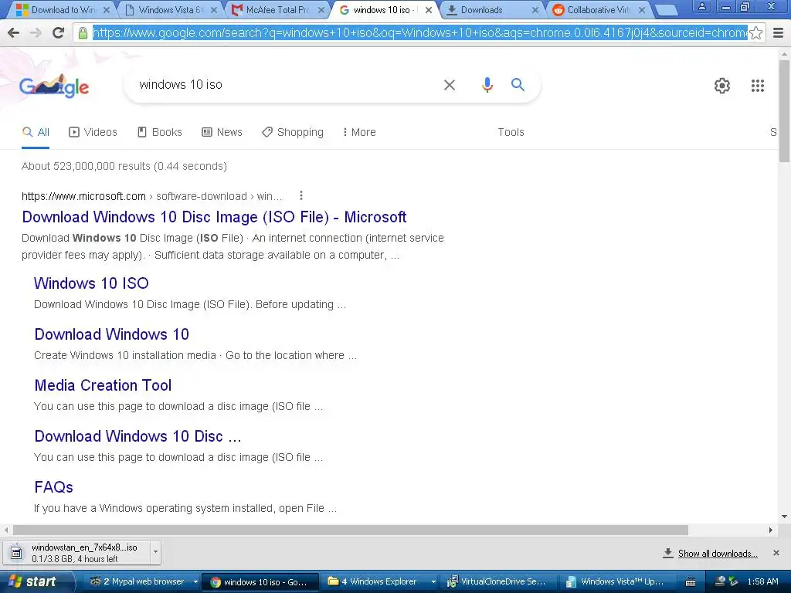This screenshot has width=791, height=593.
Task: Click the keyboard icon in system tray
Action: (691, 582)
